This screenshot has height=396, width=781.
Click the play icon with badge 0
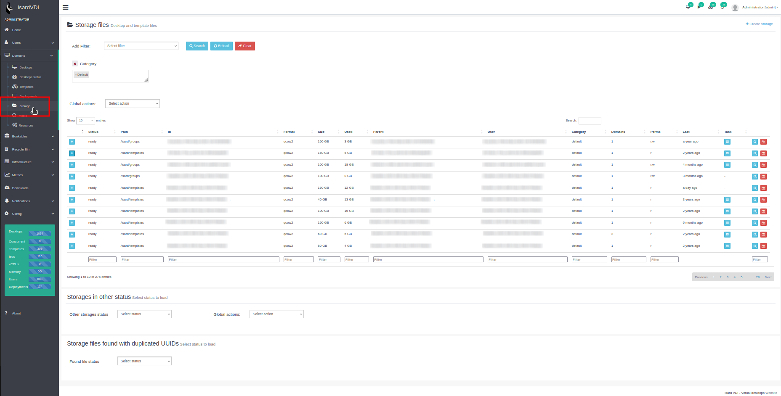(x=699, y=6)
